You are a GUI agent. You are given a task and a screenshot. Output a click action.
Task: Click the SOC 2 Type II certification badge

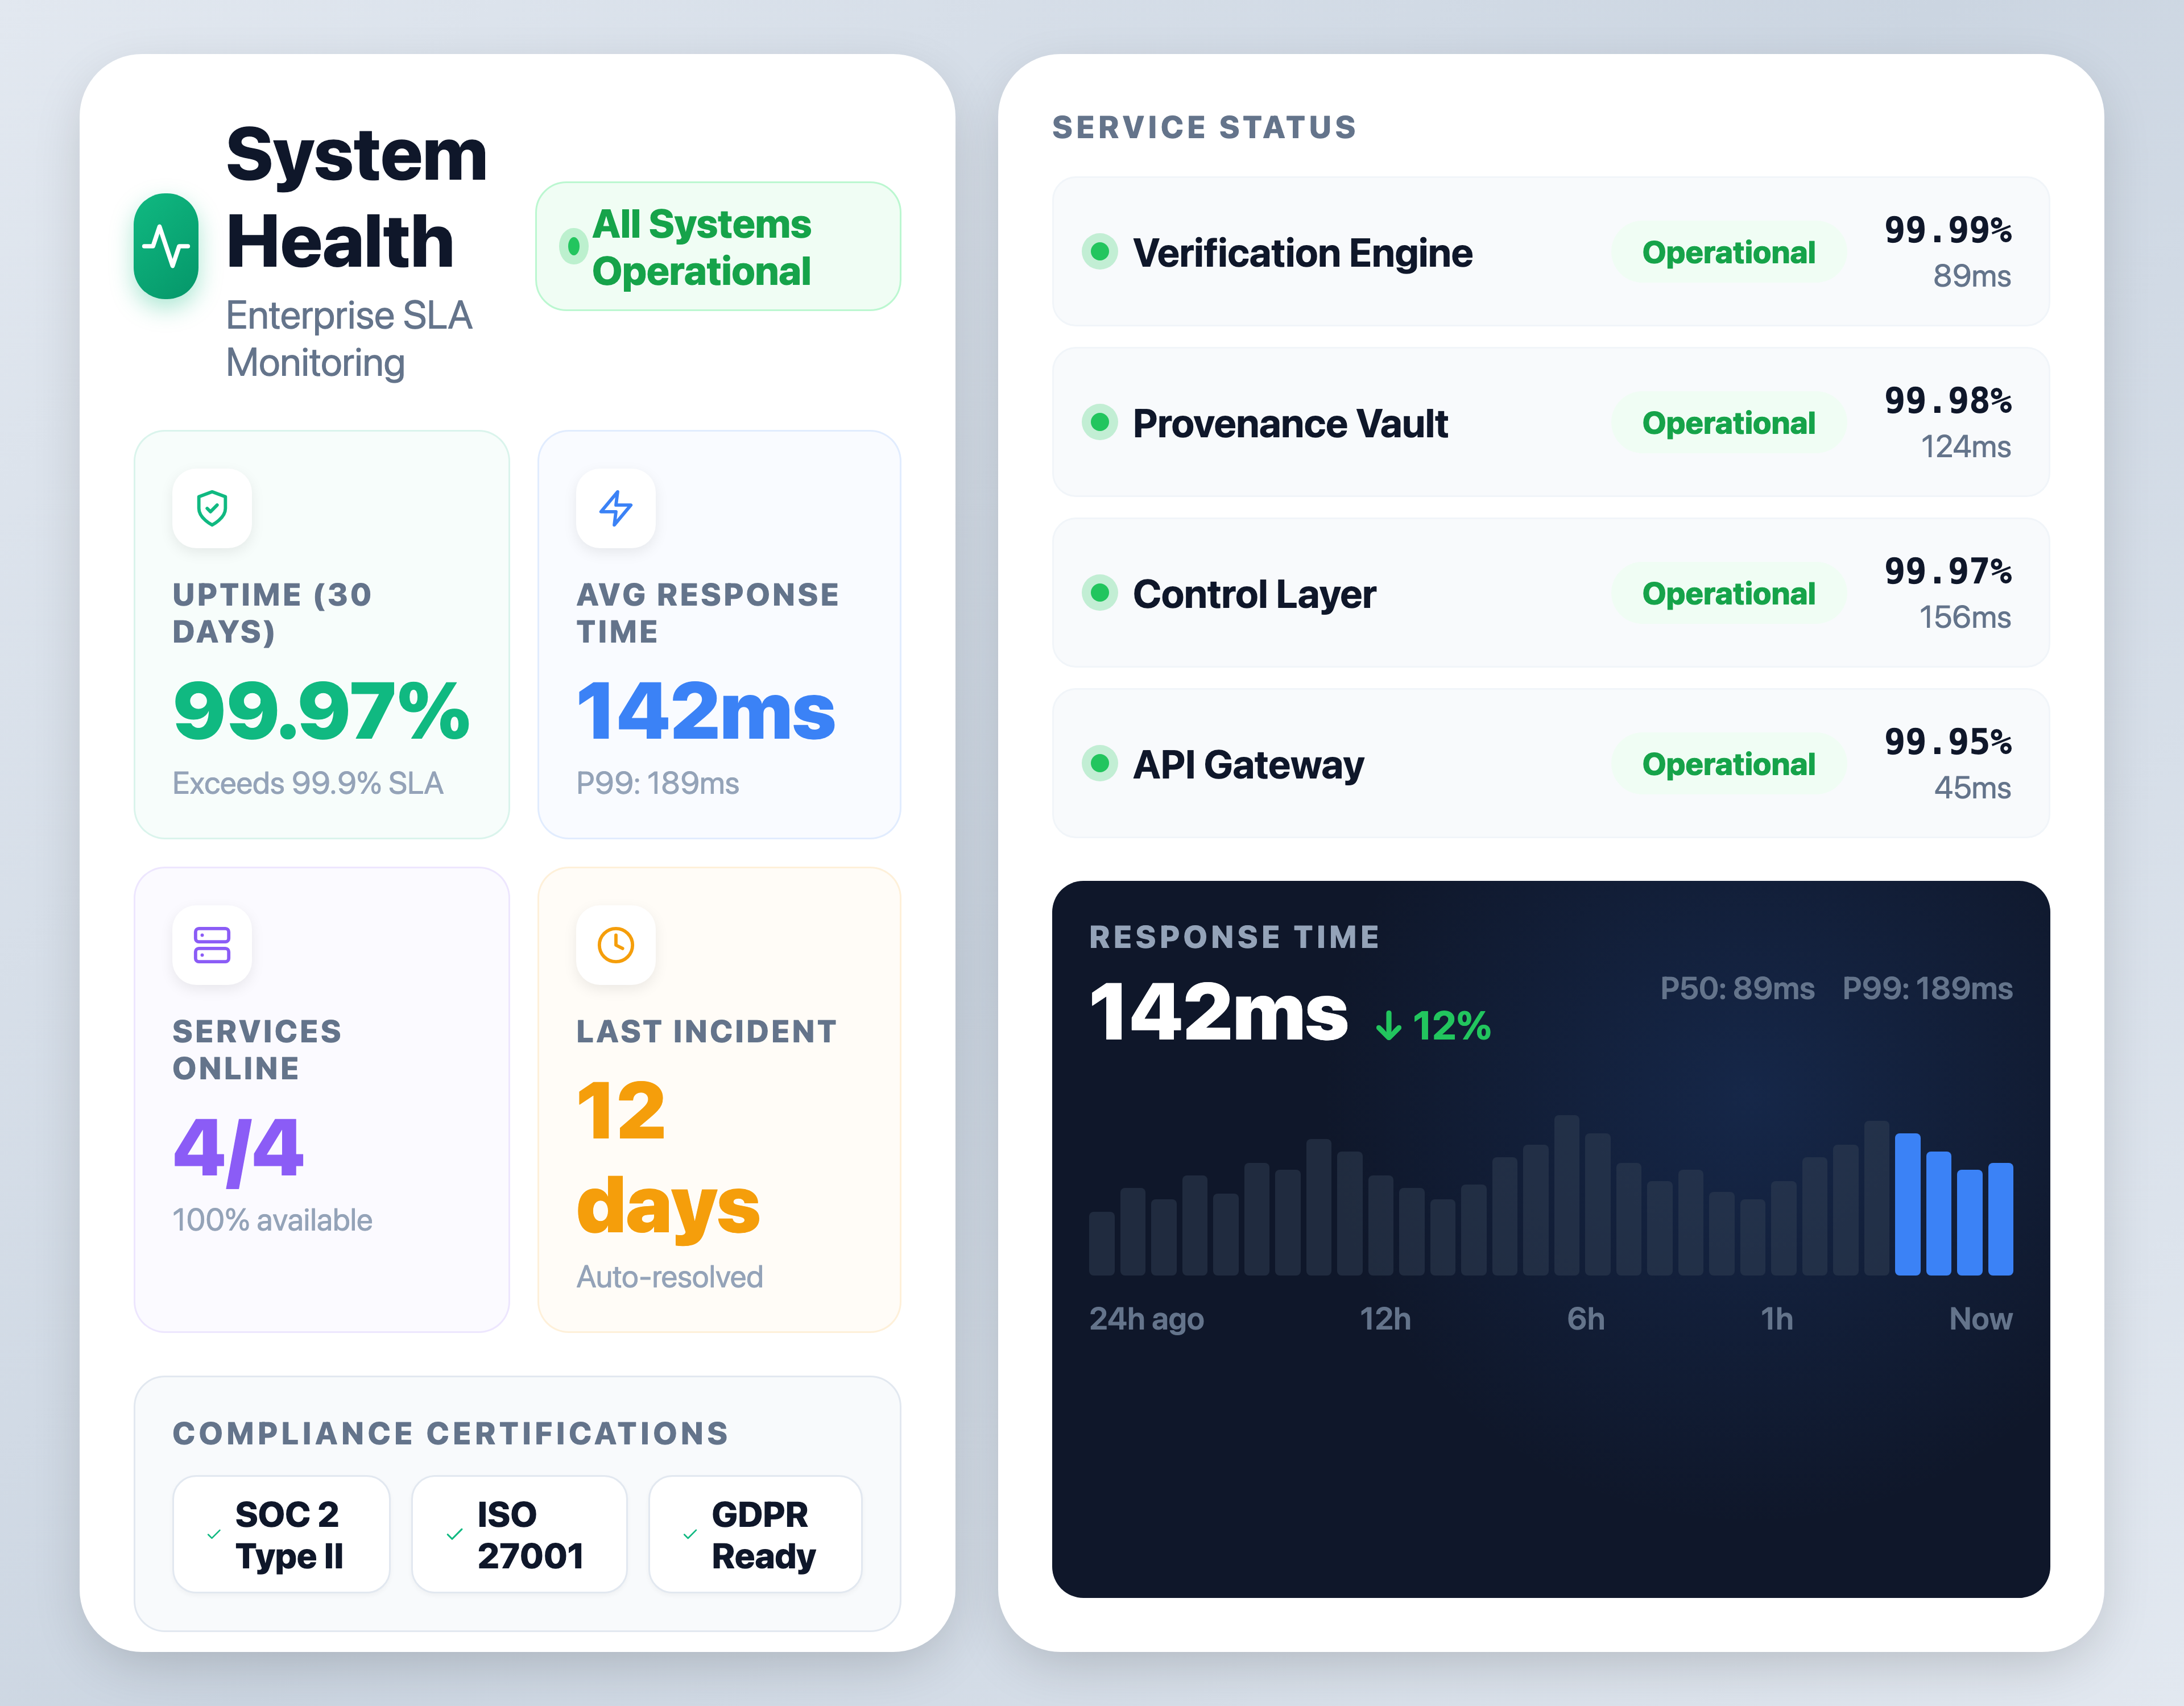(x=281, y=1533)
